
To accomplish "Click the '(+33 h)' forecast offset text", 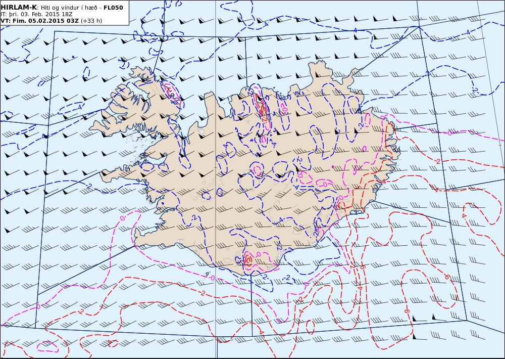I will 91,21.
